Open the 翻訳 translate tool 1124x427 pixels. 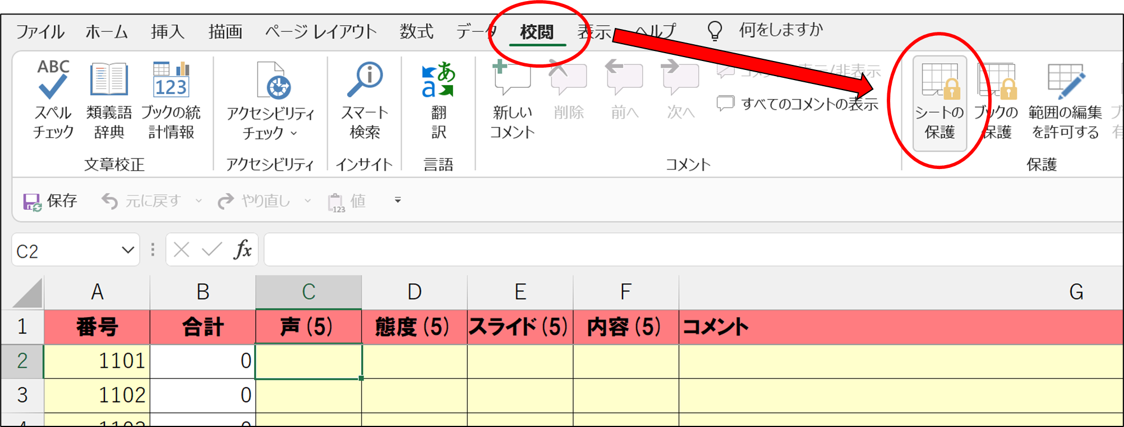pos(439,100)
